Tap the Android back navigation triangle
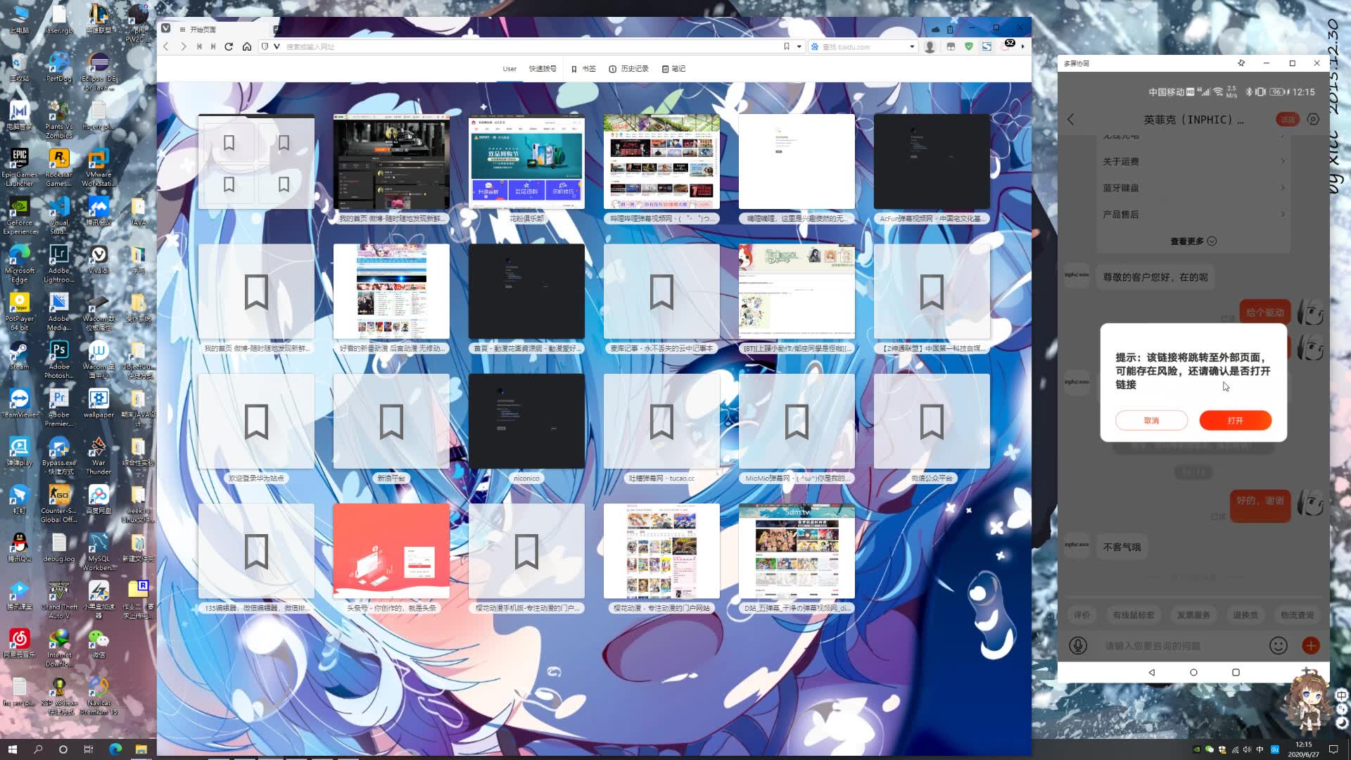The width and height of the screenshot is (1351, 760). click(1152, 672)
